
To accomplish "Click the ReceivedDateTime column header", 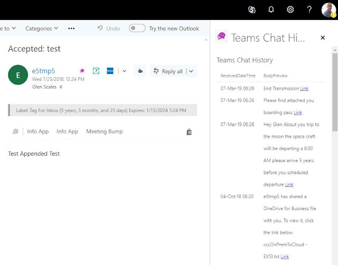I will pos(238,76).
